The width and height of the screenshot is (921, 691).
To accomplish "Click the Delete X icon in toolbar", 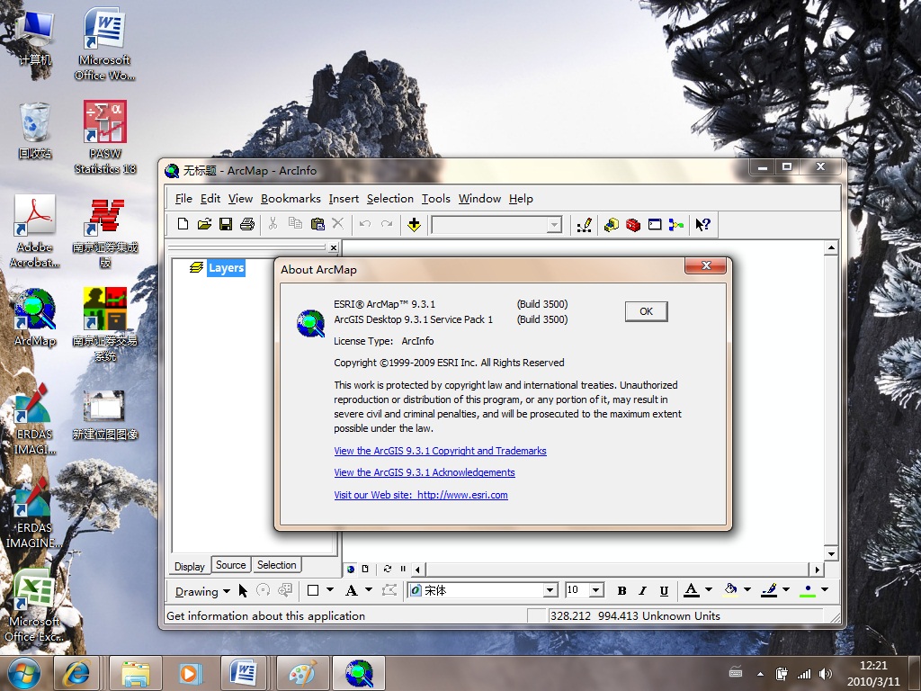I will click(x=338, y=224).
